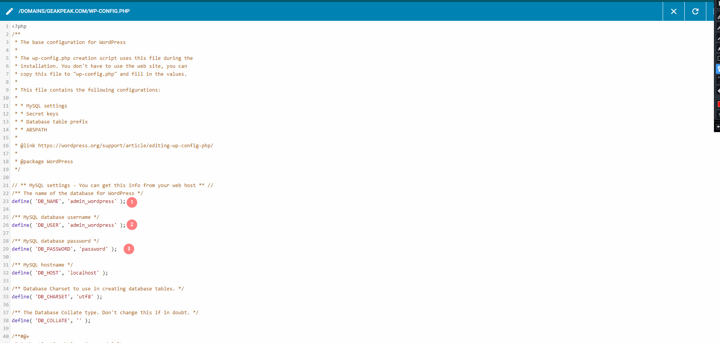The width and height of the screenshot is (720, 343).
Task: Open the red color swatch in the side toolbar
Action: pyautogui.click(x=718, y=104)
